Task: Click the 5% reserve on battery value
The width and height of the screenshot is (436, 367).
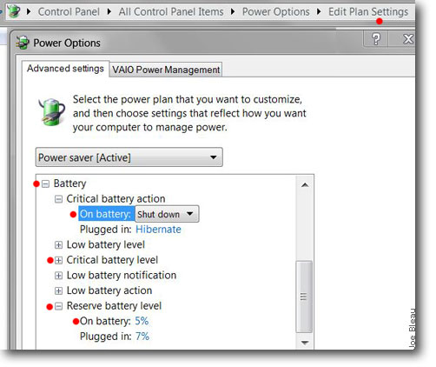Action: (x=142, y=321)
